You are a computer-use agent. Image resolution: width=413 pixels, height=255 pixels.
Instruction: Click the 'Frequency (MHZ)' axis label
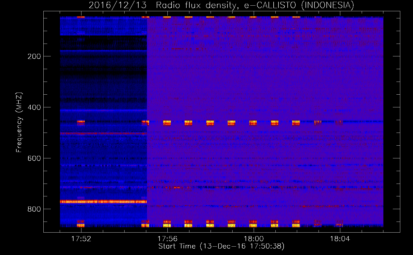pos(19,122)
